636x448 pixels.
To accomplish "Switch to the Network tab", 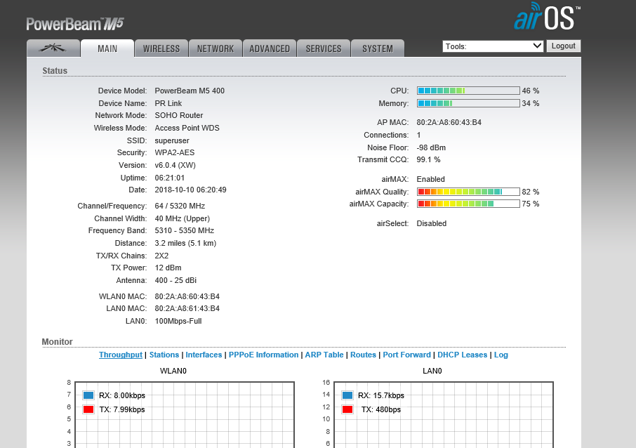I will point(215,48).
